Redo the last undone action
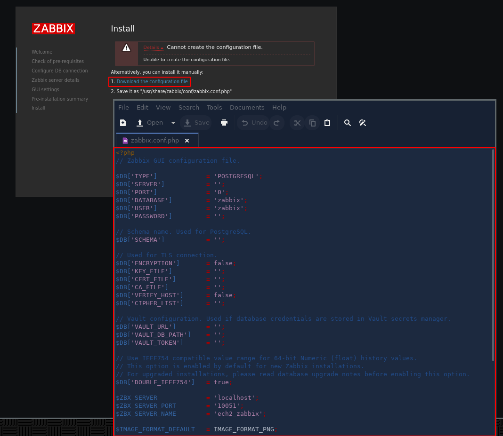Image resolution: width=503 pixels, height=436 pixels. (x=276, y=123)
